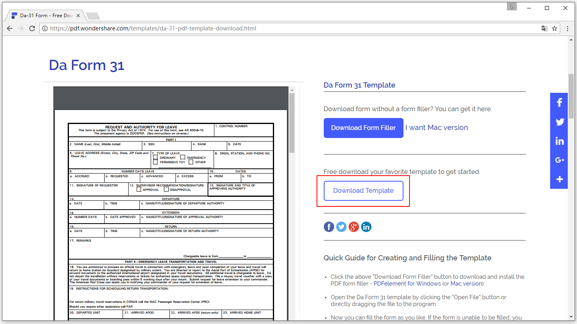
Task: Click form preview scrollbar up arrow
Action: coord(292,90)
